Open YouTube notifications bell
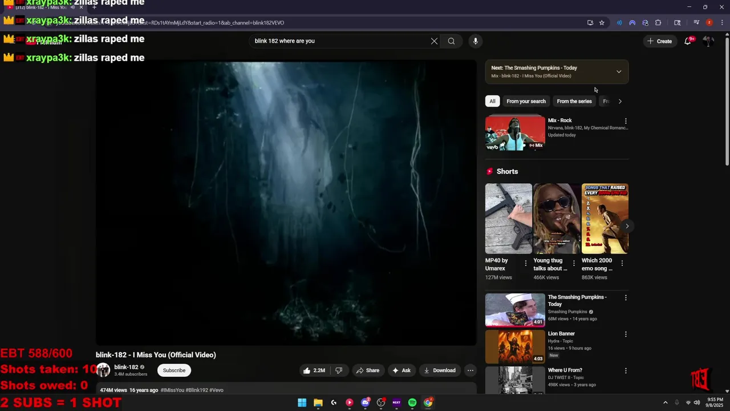The image size is (730, 411). (x=688, y=41)
